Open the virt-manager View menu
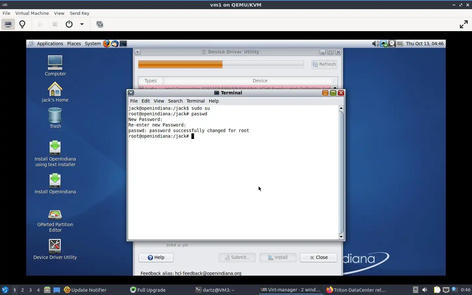Image resolution: width=472 pixels, height=295 pixels. click(x=59, y=13)
